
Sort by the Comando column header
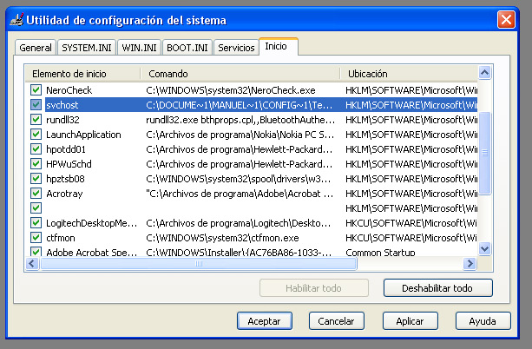pyautogui.click(x=240, y=74)
